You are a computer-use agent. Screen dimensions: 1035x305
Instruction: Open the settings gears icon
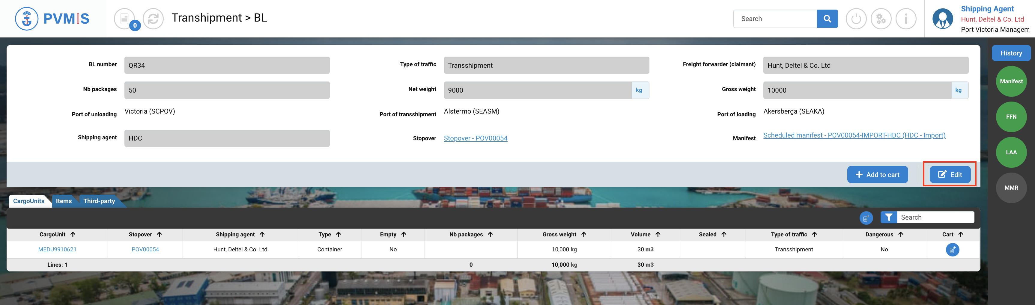[881, 19]
